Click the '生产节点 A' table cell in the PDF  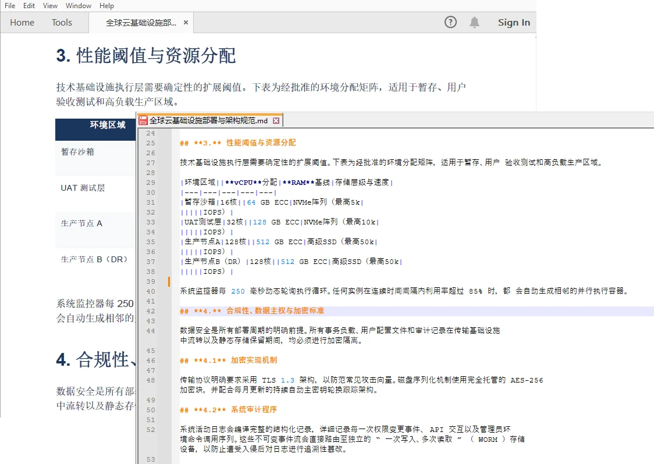point(81,223)
